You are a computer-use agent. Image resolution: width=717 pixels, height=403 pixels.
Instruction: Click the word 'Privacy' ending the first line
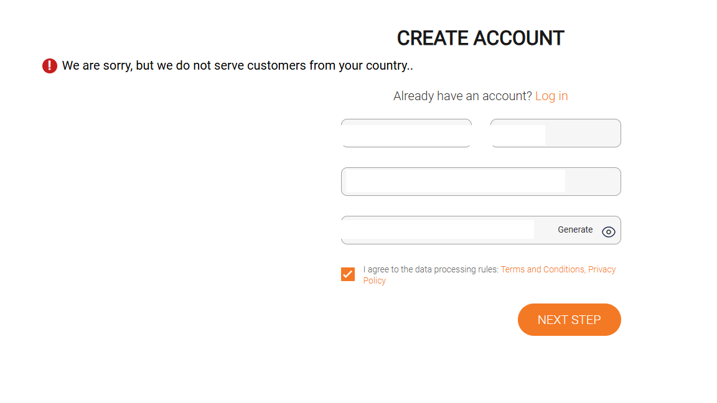tap(602, 269)
